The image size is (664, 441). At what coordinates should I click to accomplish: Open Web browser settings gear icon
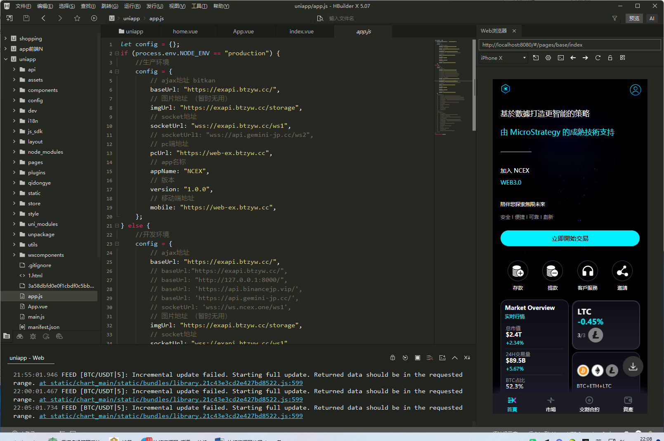coord(548,58)
